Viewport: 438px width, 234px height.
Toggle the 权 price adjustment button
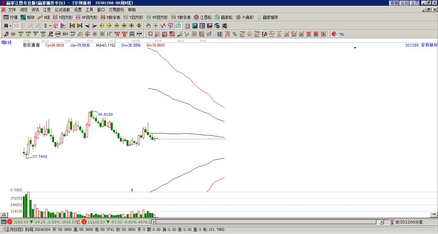coord(56,26)
